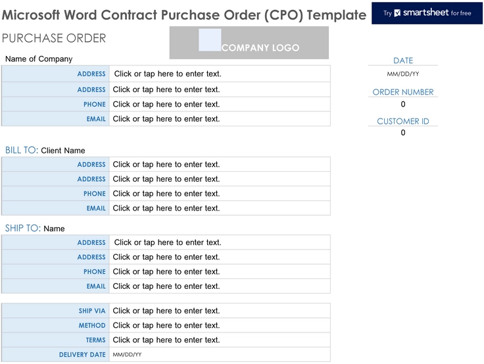Click the TERMS text field
The image size is (484, 364).
(220, 340)
